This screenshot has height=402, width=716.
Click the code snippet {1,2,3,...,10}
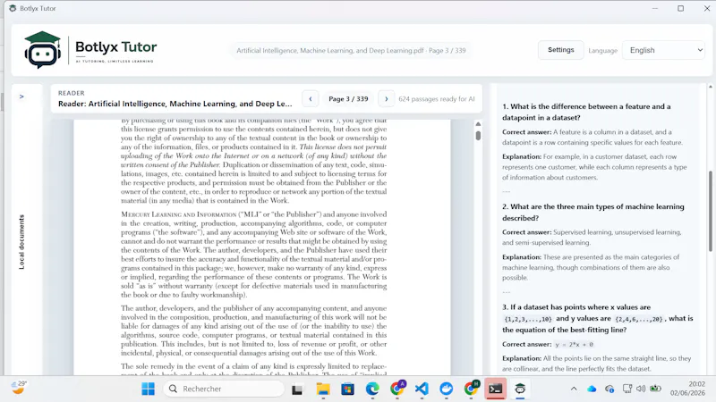click(x=528, y=319)
